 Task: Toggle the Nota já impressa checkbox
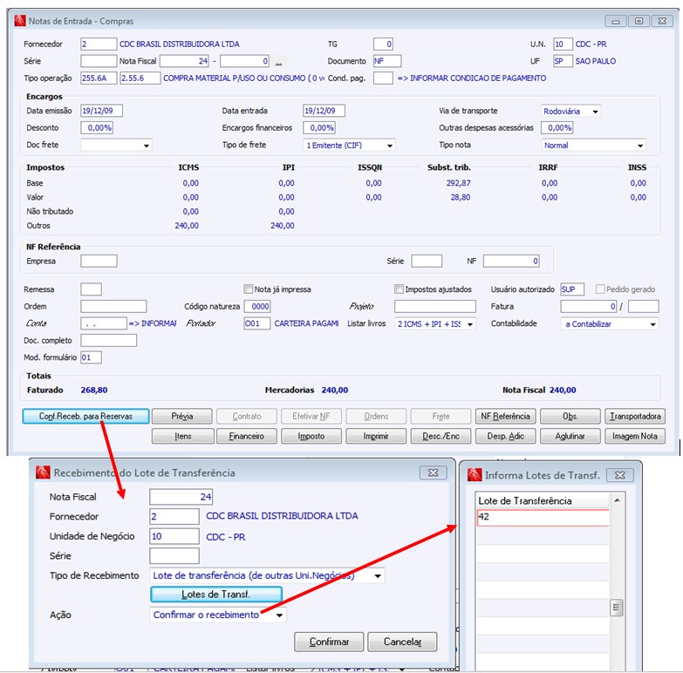pyautogui.click(x=249, y=289)
